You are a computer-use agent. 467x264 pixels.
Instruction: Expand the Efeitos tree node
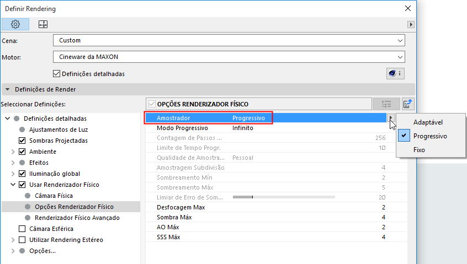[13, 163]
